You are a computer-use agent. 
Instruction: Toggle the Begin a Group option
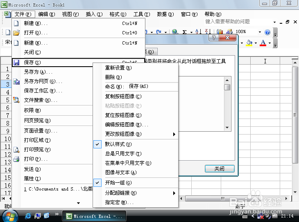[136, 183]
